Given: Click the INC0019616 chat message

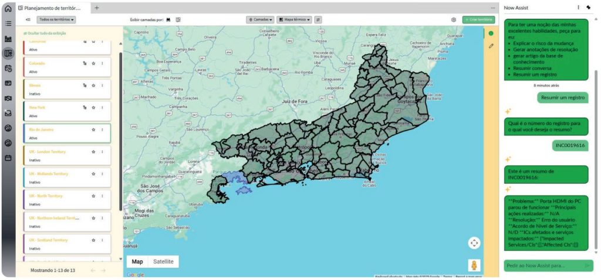Looking at the screenshot, I should [x=570, y=145].
